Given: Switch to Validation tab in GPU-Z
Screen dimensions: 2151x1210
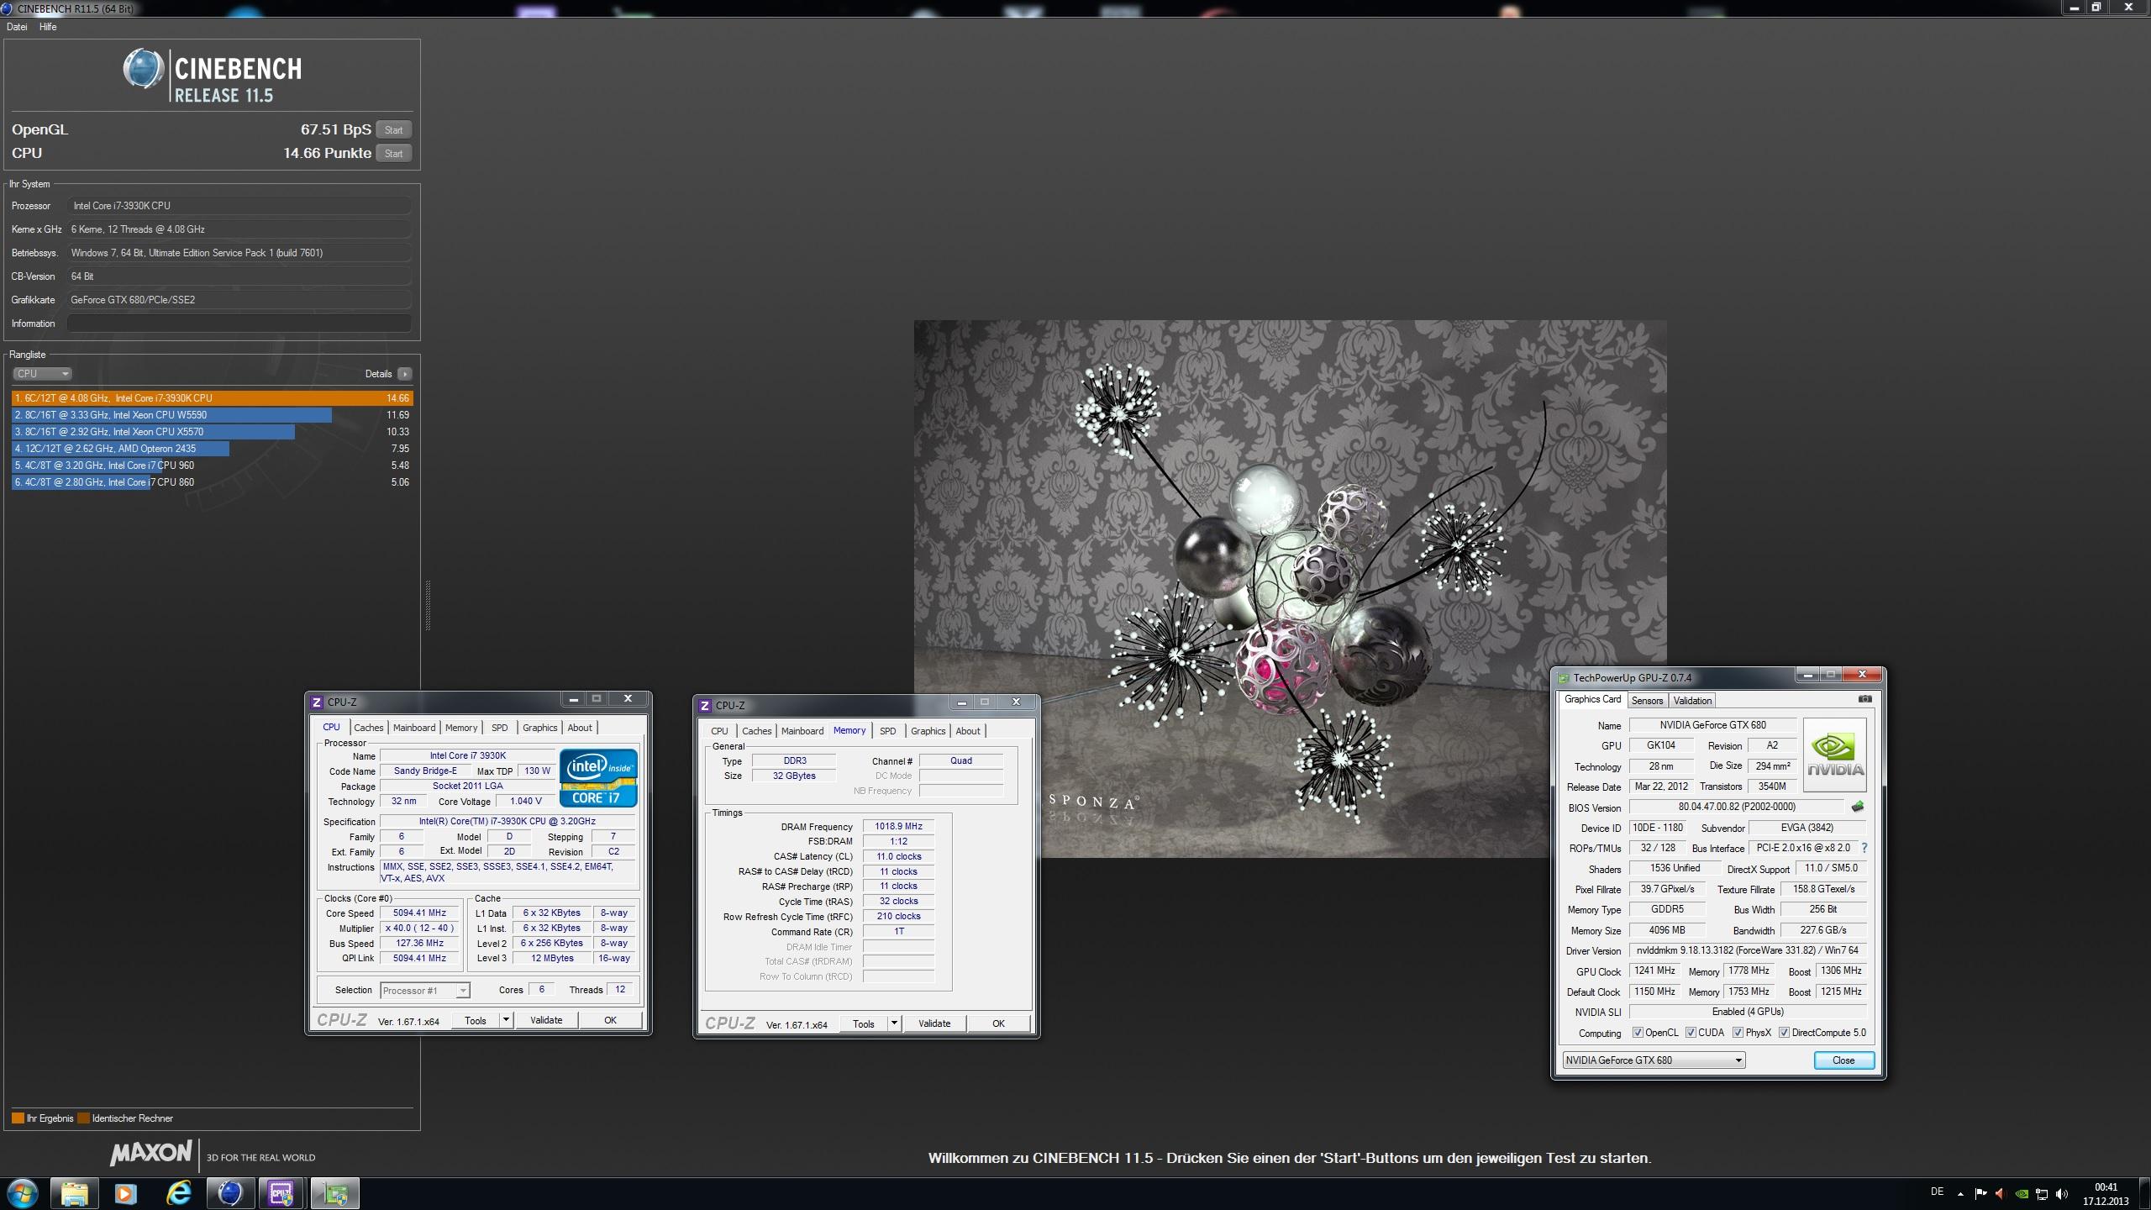Looking at the screenshot, I should [x=1692, y=701].
